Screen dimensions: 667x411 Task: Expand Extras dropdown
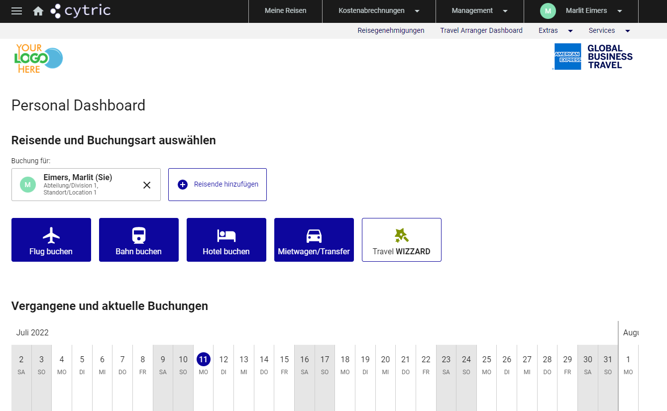556,30
